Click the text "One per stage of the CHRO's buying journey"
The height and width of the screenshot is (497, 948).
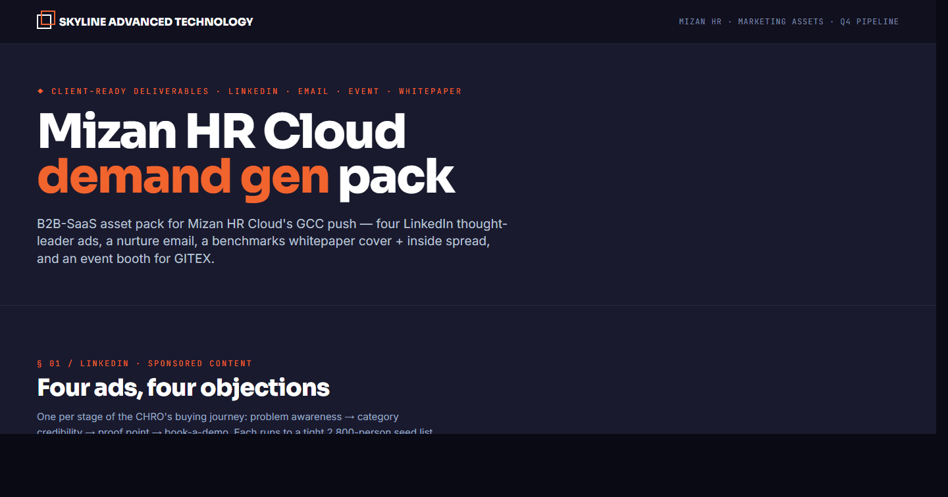tap(142, 417)
